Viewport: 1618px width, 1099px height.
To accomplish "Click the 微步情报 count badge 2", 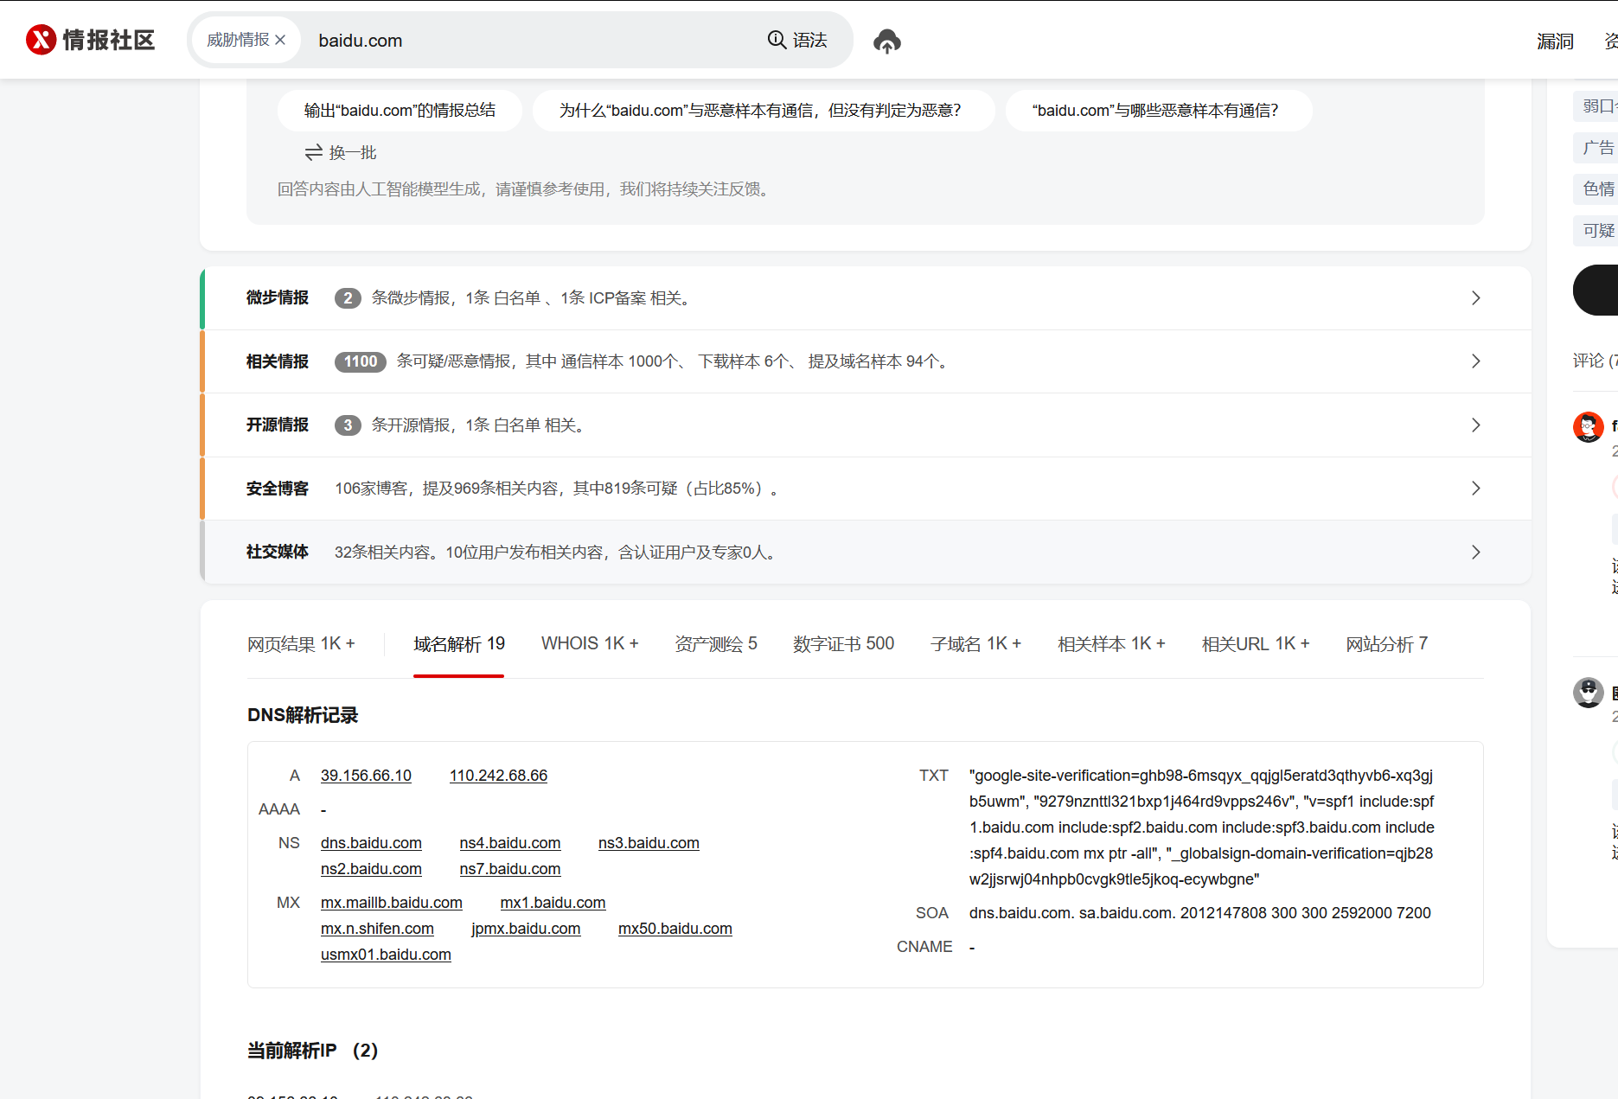I will click(348, 298).
